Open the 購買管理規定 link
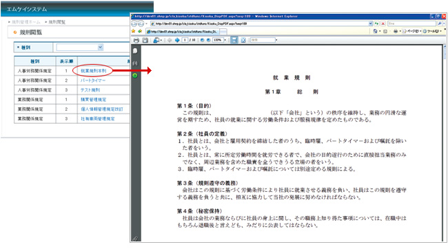448x249 pixels. click(x=93, y=100)
